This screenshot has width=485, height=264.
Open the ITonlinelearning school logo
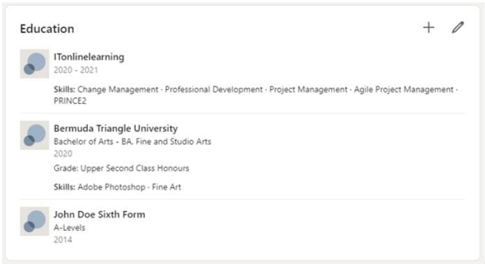(x=34, y=63)
